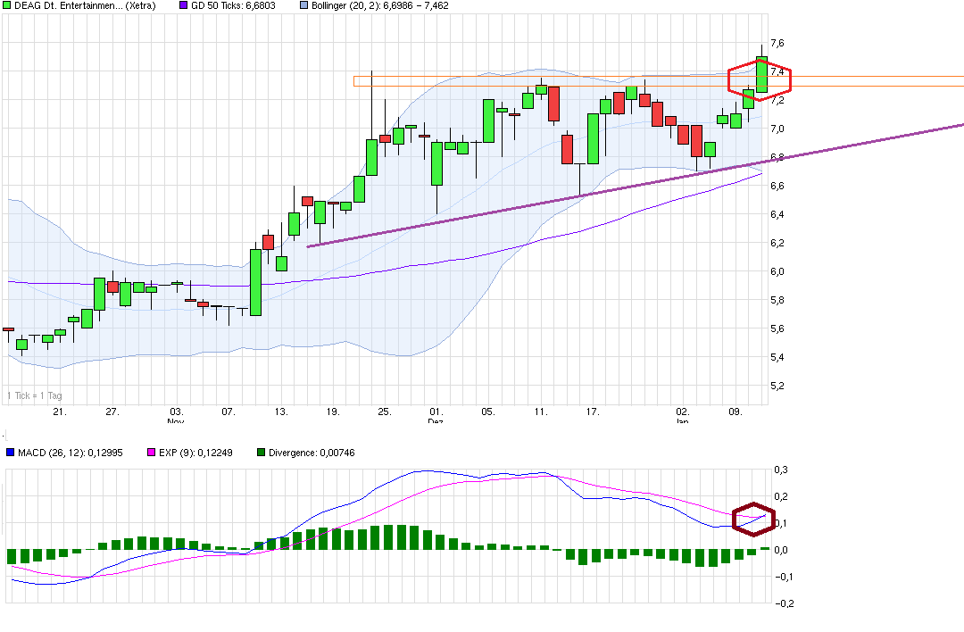Screen dimensions: 964x632
Task: Click the '1 Tick = 1 Tag' label
Action: (x=35, y=396)
